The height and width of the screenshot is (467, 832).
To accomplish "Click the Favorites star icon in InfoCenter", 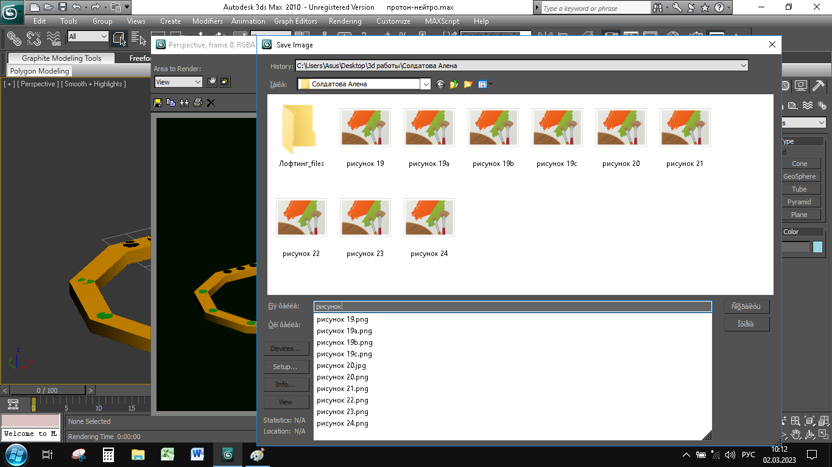I will click(x=705, y=7).
